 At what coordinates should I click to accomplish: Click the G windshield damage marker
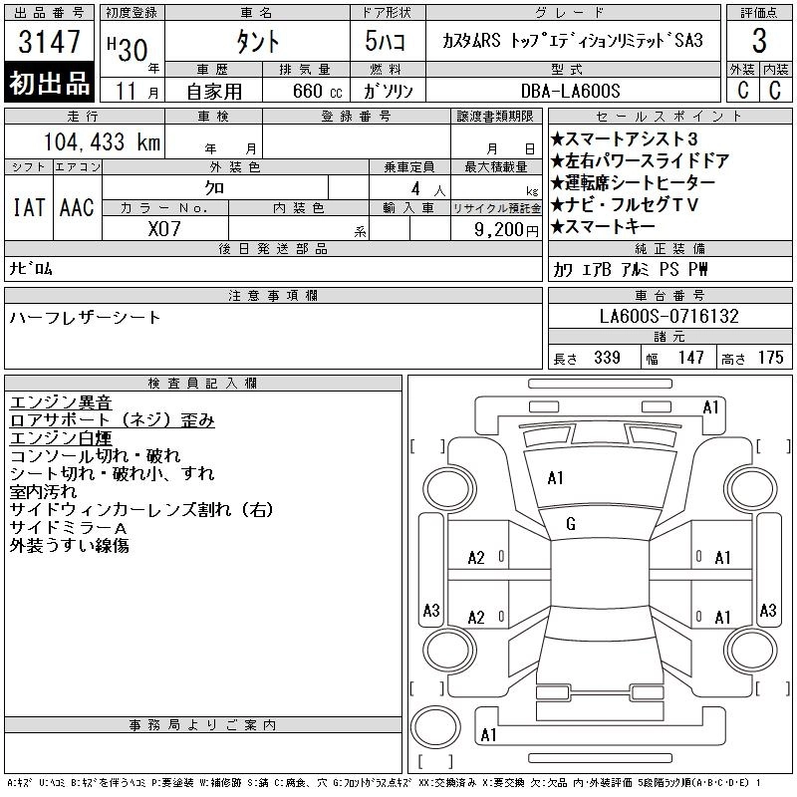(x=571, y=524)
